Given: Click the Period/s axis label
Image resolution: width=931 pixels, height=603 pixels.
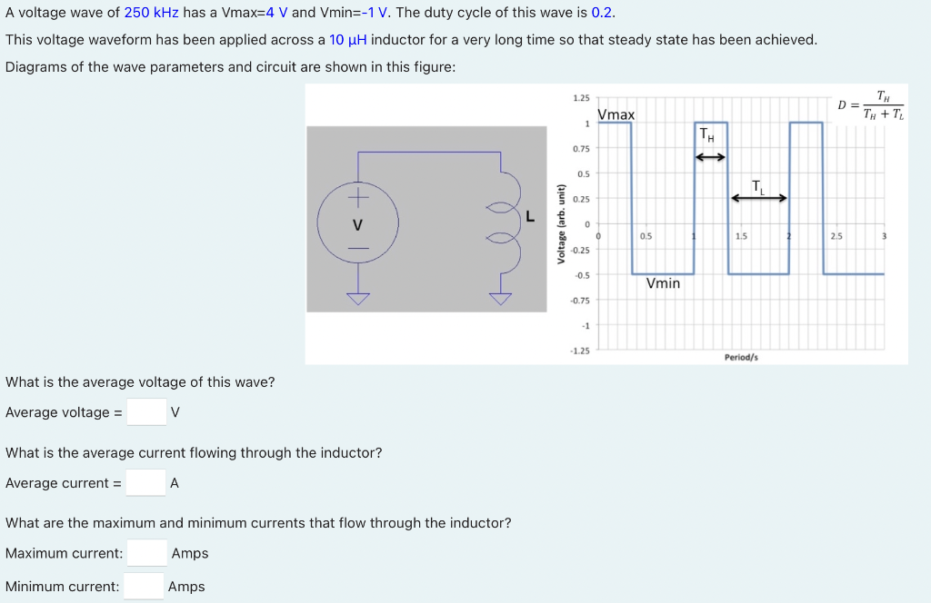Looking at the screenshot, I should (x=741, y=358).
